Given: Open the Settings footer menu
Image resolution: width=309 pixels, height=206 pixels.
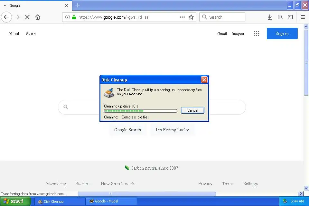Looking at the screenshot, I should tap(250, 183).
